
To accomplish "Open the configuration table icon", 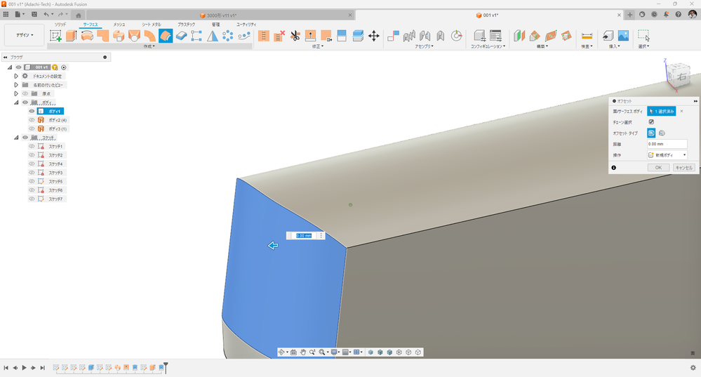I will [496, 36].
